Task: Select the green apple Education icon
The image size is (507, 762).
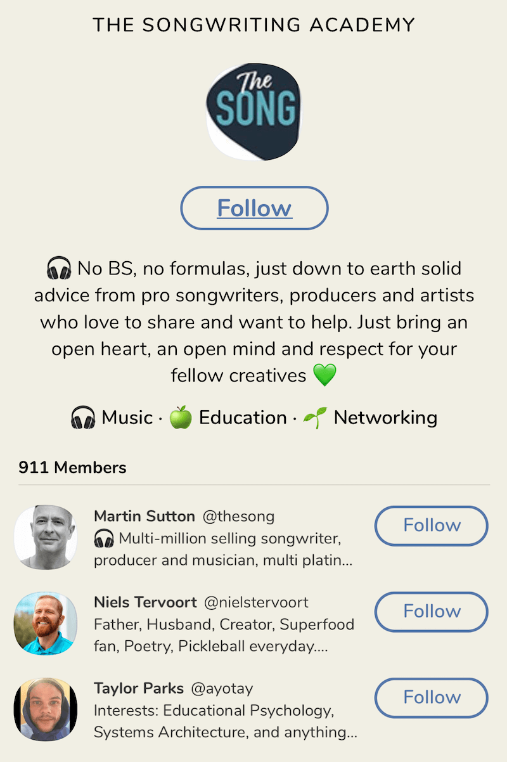Action: (x=181, y=418)
